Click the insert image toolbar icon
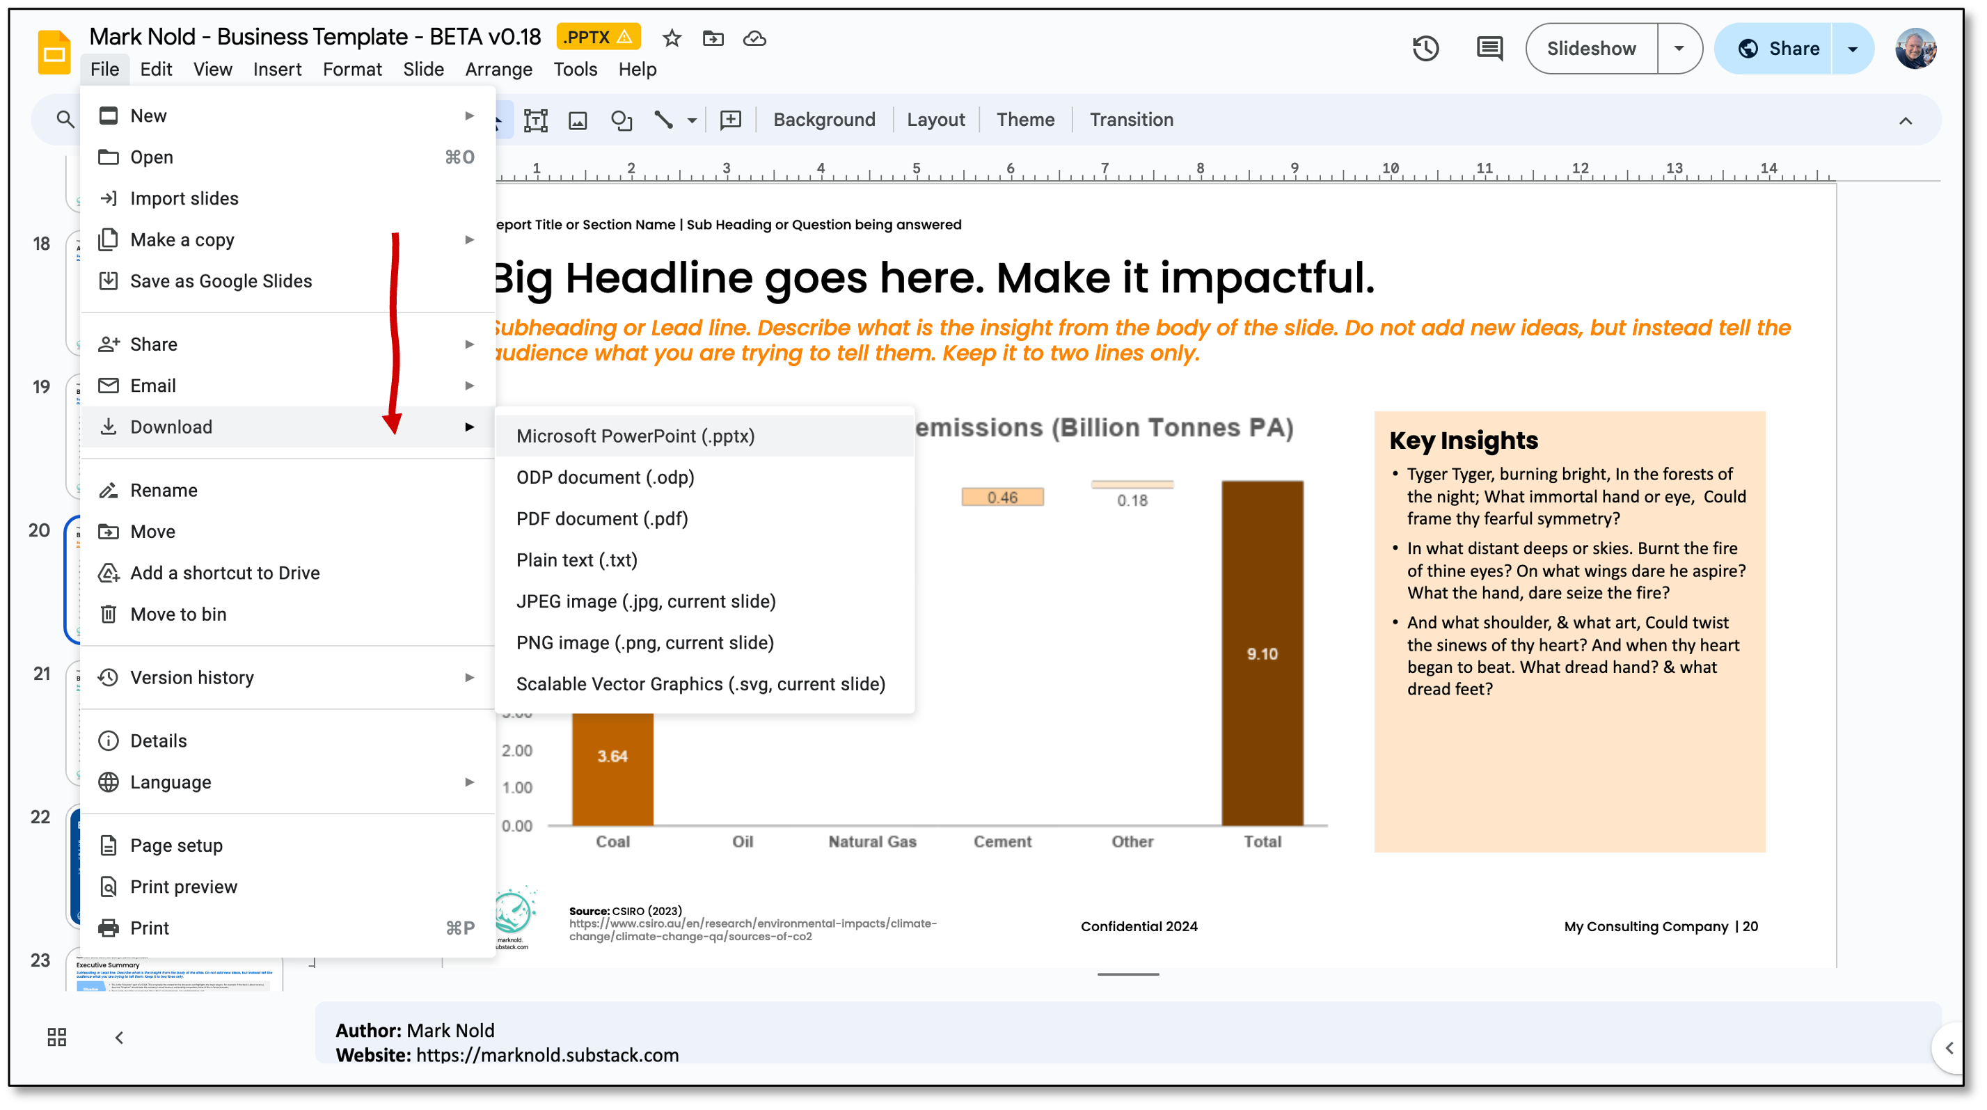 point(578,120)
